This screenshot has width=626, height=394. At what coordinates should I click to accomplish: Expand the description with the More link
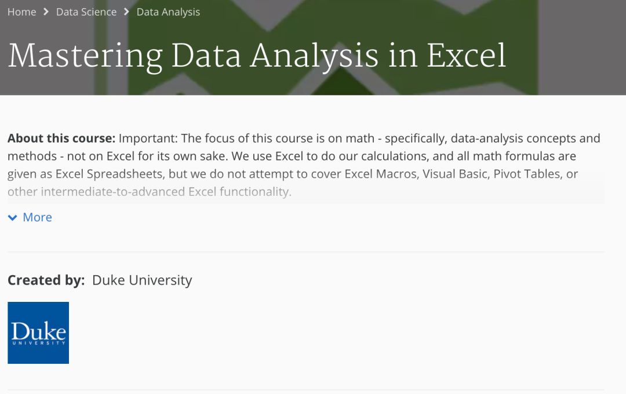[37, 217]
